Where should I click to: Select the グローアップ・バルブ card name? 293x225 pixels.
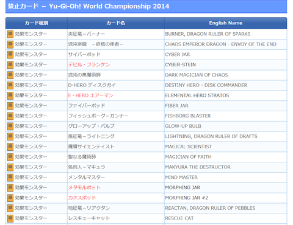91,126
